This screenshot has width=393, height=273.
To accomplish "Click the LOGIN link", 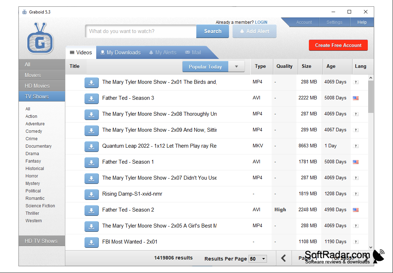I will pos(261,22).
